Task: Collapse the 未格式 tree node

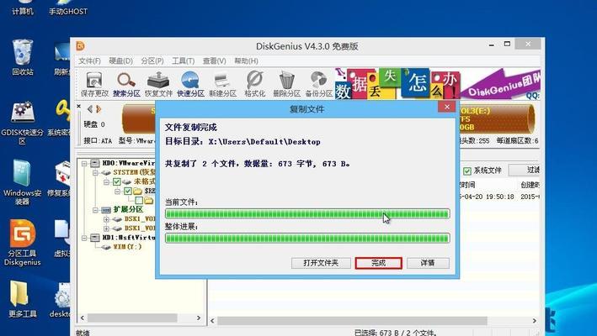Action: pyautogui.click(x=106, y=182)
